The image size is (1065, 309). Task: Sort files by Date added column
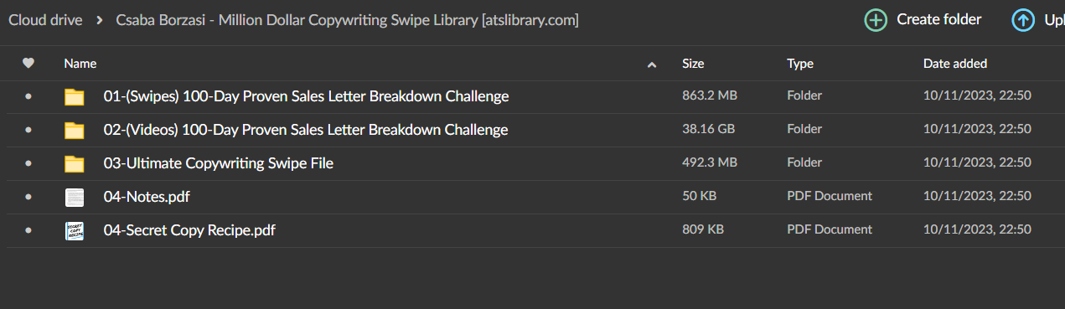pyautogui.click(x=955, y=64)
